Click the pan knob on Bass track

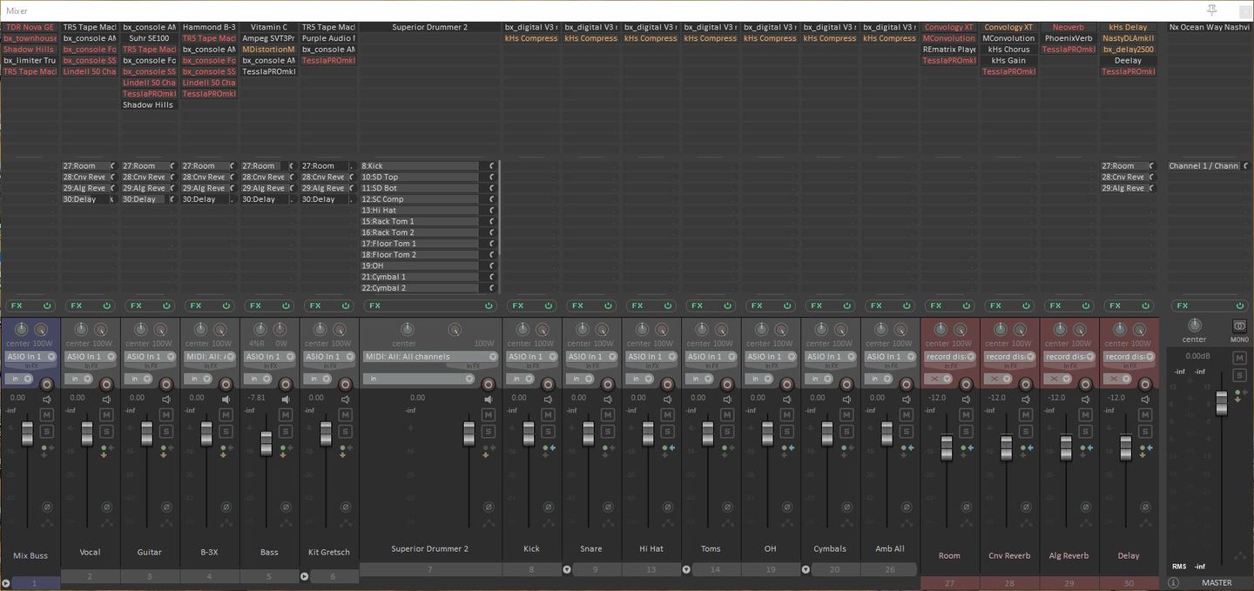[x=260, y=329]
